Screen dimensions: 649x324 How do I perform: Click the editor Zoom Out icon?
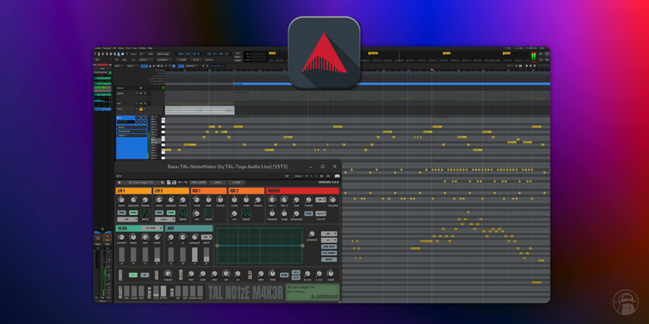pos(527,66)
